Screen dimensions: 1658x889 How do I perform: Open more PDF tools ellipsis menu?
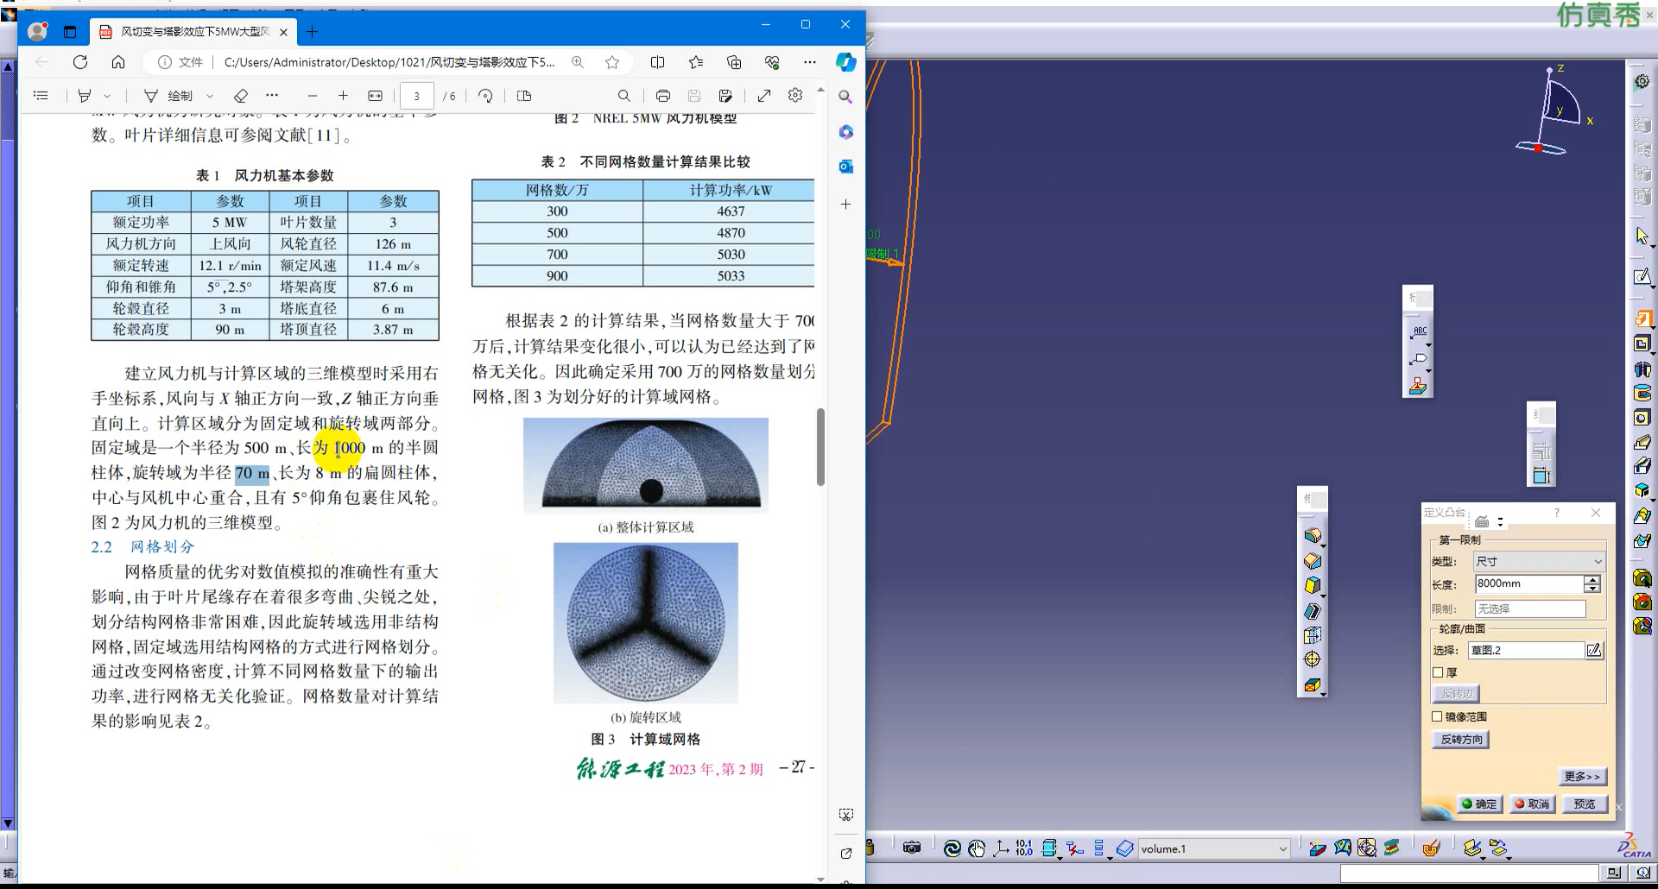coord(272,96)
